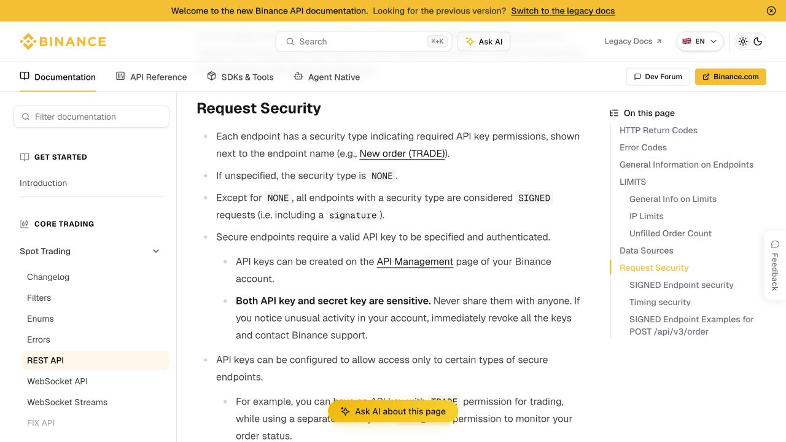Click the New order (TRADE) link

point(403,153)
